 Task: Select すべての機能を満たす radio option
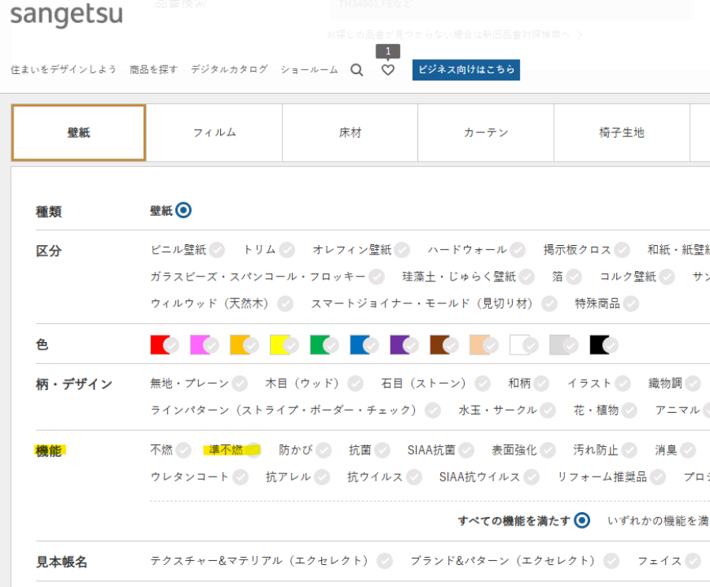[x=582, y=520]
